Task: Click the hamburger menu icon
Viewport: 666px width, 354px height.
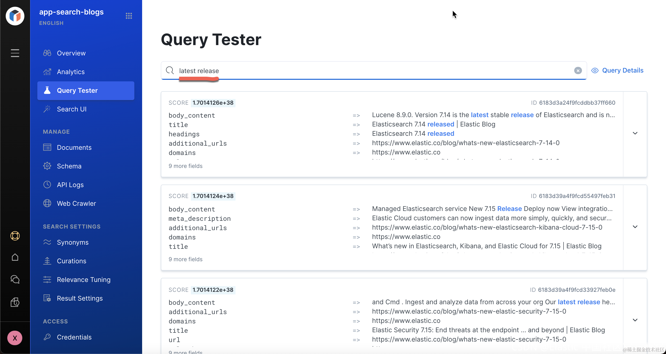Action: point(15,53)
